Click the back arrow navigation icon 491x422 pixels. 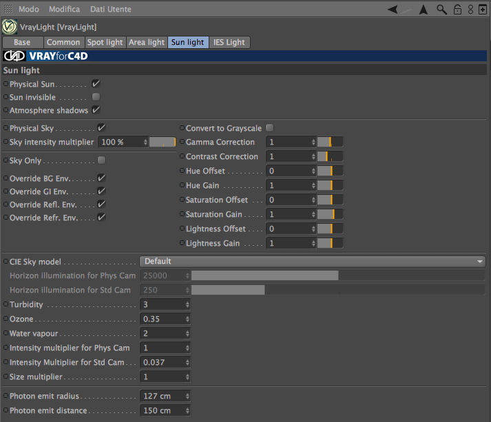[393, 10]
